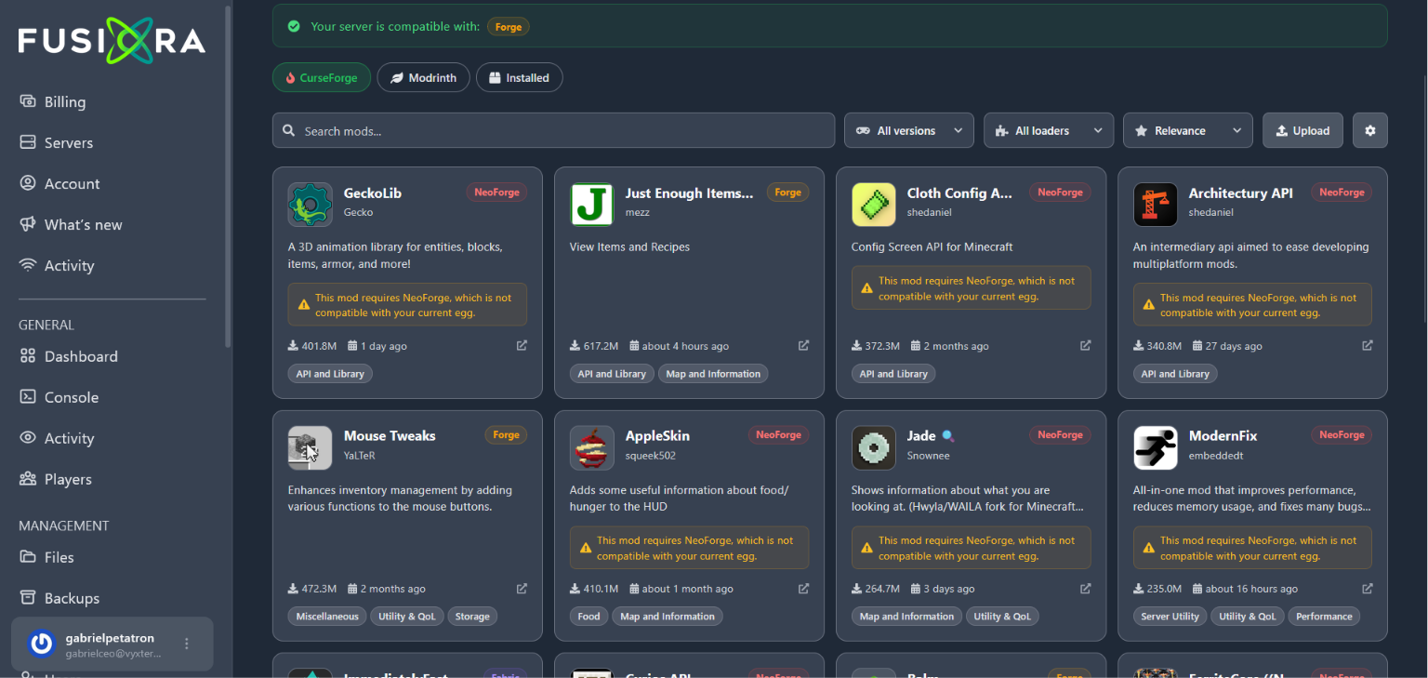Open the Relevance sort dropdown
1428x678 pixels.
point(1187,130)
